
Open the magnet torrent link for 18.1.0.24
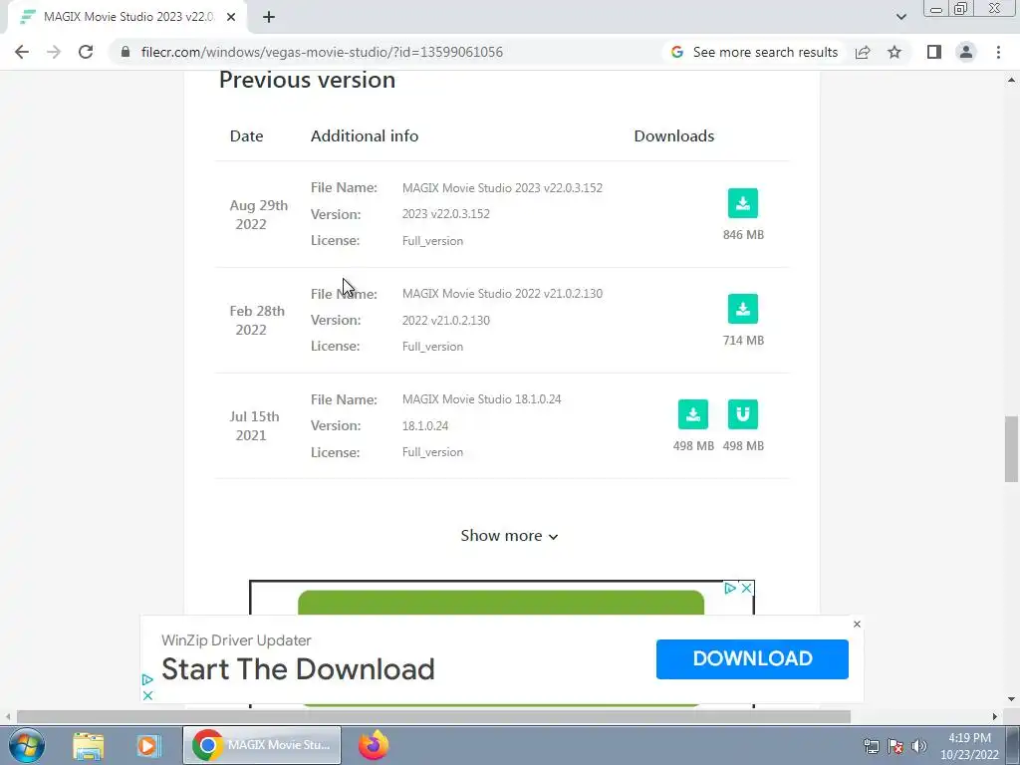[742, 414]
